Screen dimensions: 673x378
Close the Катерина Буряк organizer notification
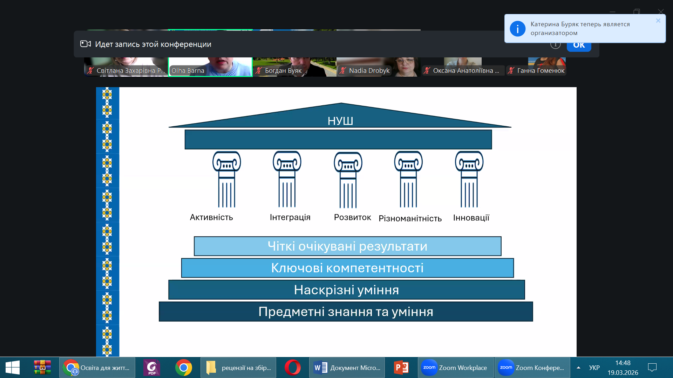point(658,21)
